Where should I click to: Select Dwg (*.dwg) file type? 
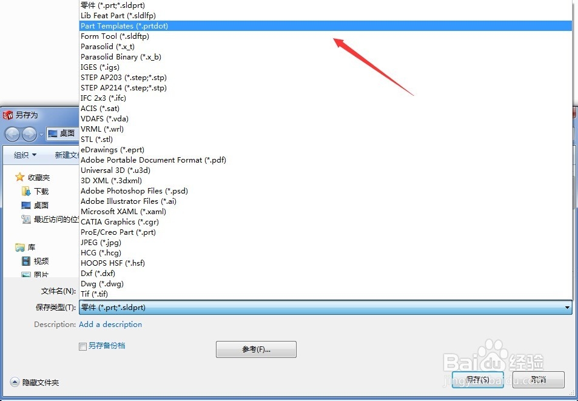pyautogui.click(x=326, y=284)
